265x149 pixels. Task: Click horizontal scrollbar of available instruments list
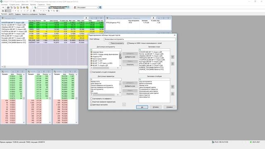pyautogui.click(x=105, y=68)
